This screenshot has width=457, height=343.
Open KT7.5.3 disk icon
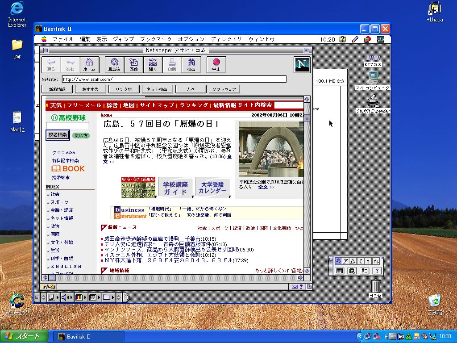[373, 61]
